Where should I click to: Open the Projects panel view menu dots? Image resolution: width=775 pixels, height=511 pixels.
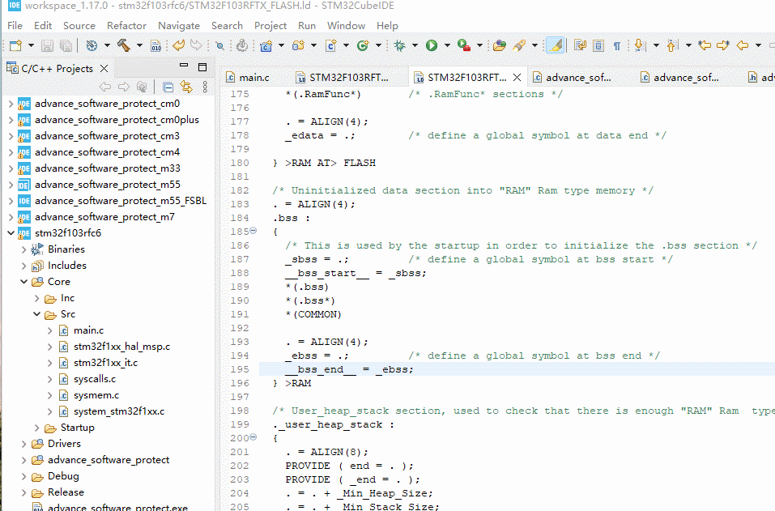[205, 87]
